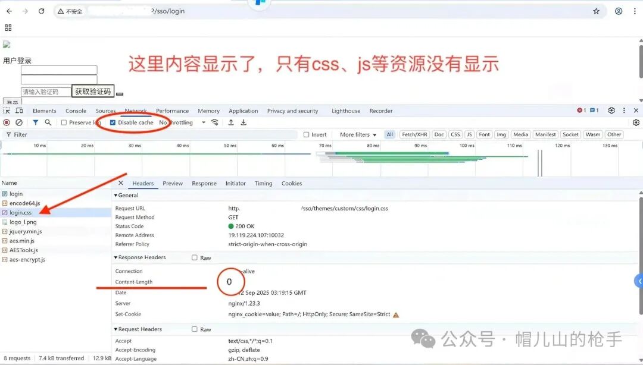Click the error count badge
The image size is (643, 365).
point(581,111)
